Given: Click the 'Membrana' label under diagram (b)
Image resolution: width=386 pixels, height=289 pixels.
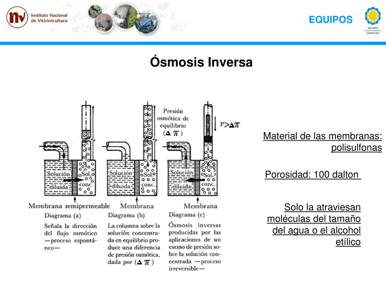Looking at the screenshot, I should tap(137, 206).
